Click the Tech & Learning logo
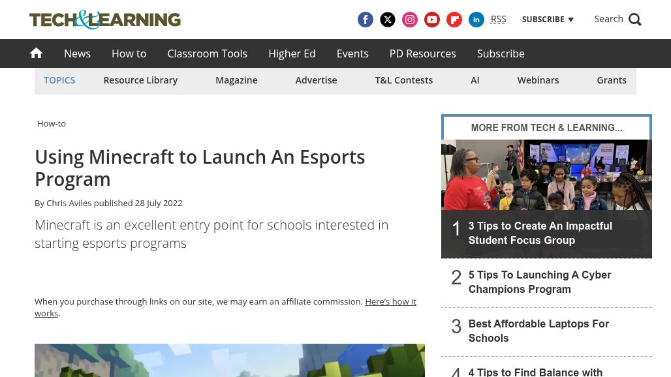The width and height of the screenshot is (671, 377). [x=105, y=20]
